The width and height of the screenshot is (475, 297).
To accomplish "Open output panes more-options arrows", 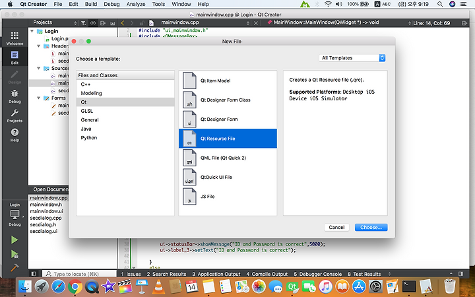I will pos(390,274).
